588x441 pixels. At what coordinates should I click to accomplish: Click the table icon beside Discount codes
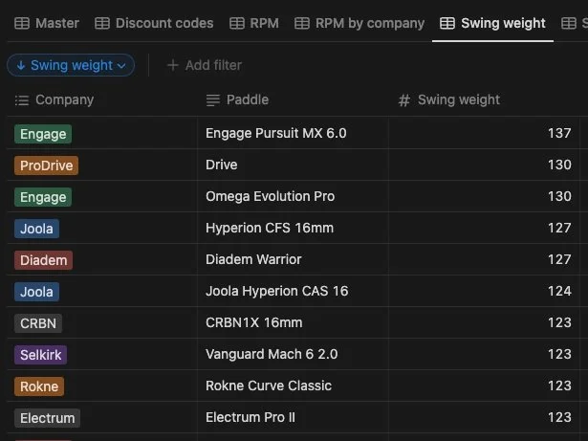point(102,23)
